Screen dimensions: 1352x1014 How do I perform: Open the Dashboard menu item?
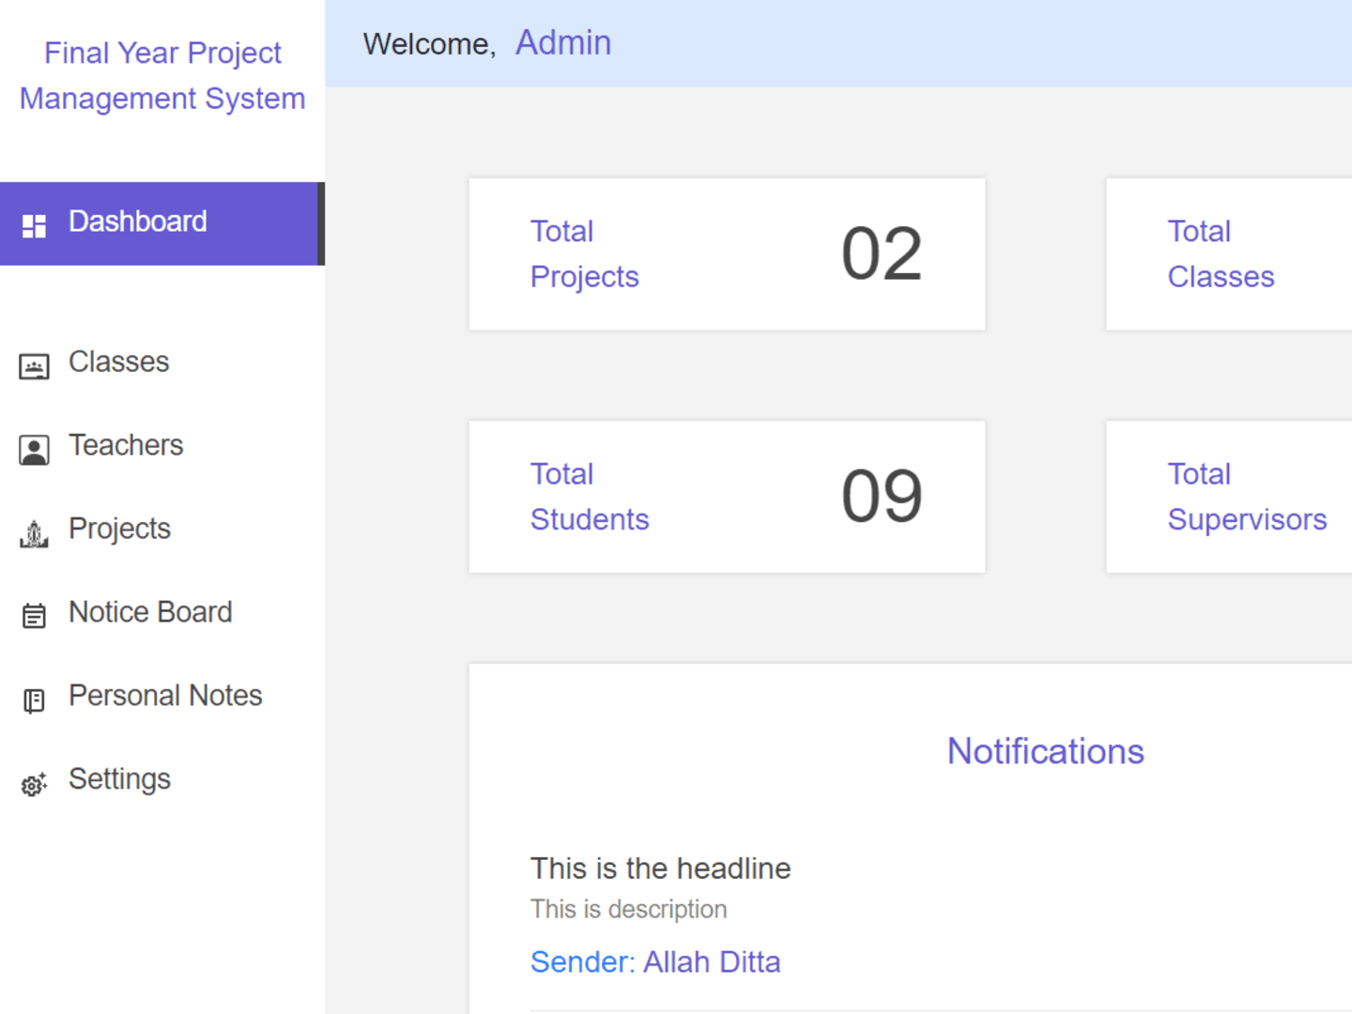pyautogui.click(x=162, y=223)
